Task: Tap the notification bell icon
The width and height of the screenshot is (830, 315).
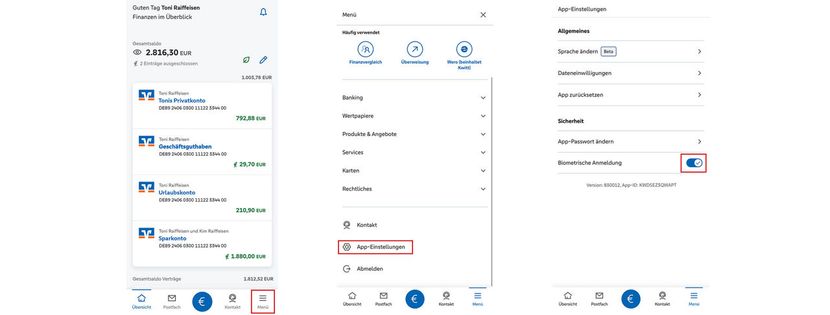Action: click(263, 12)
